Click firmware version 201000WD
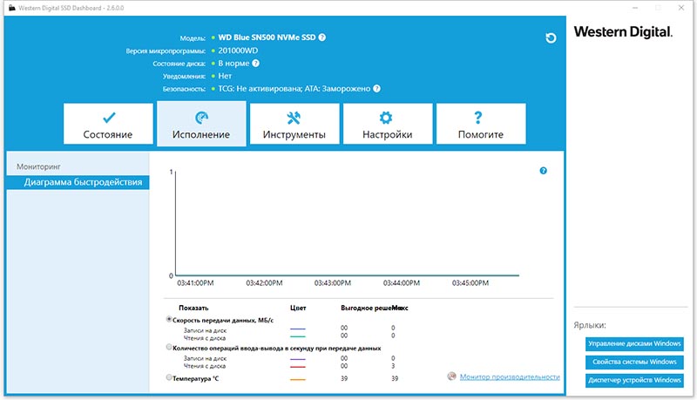697x400 pixels. pos(238,51)
